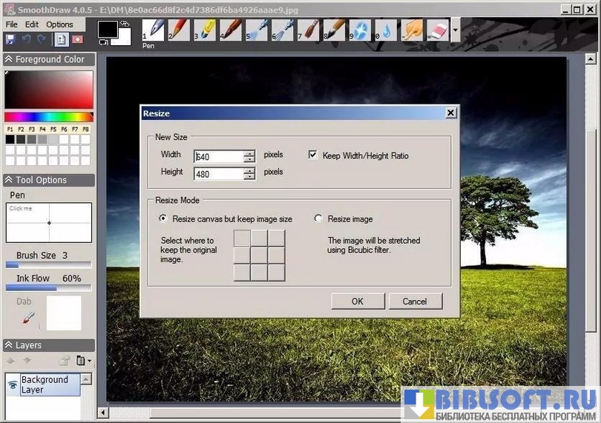
Task: Uncheck Keep Width/Height Ratio
Action: [313, 156]
